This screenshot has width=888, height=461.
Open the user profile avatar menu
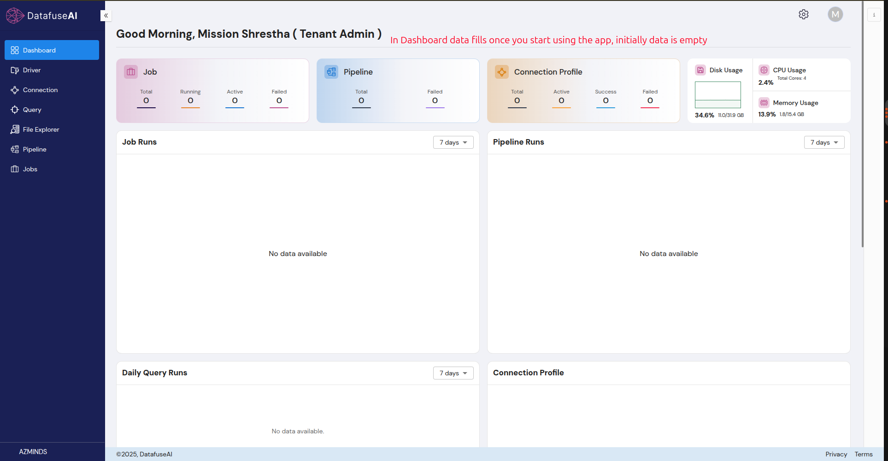(x=835, y=14)
